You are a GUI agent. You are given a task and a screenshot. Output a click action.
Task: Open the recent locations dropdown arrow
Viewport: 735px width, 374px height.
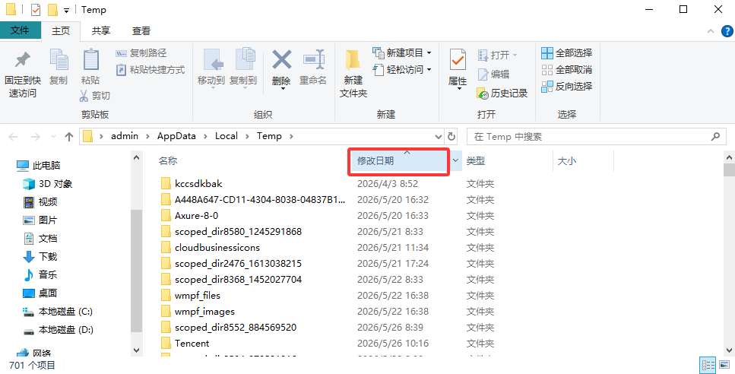[x=53, y=137]
